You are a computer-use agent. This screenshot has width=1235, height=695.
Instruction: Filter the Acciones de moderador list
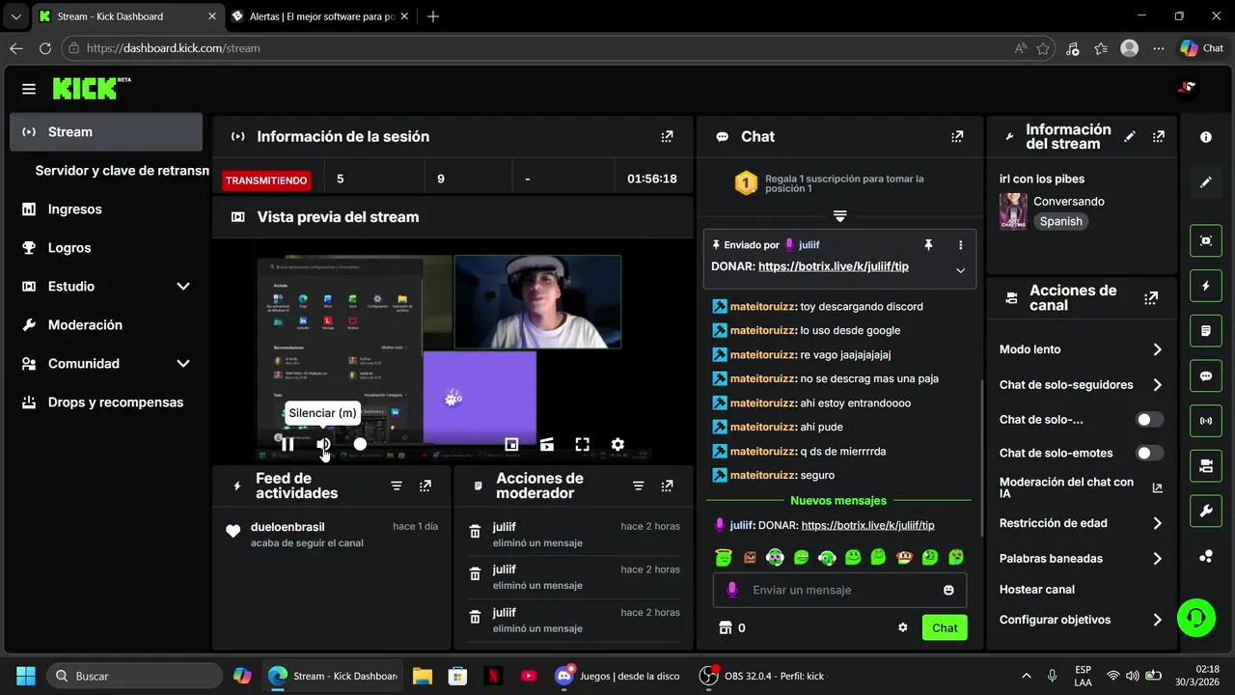[x=638, y=486]
